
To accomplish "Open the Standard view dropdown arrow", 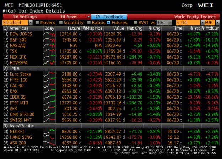I will (31, 22).
